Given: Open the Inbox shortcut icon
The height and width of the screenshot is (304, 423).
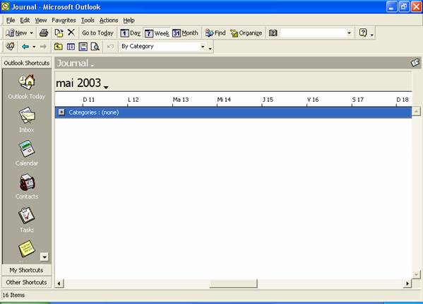Looking at the screenshot, I should [x=26, y=115].
